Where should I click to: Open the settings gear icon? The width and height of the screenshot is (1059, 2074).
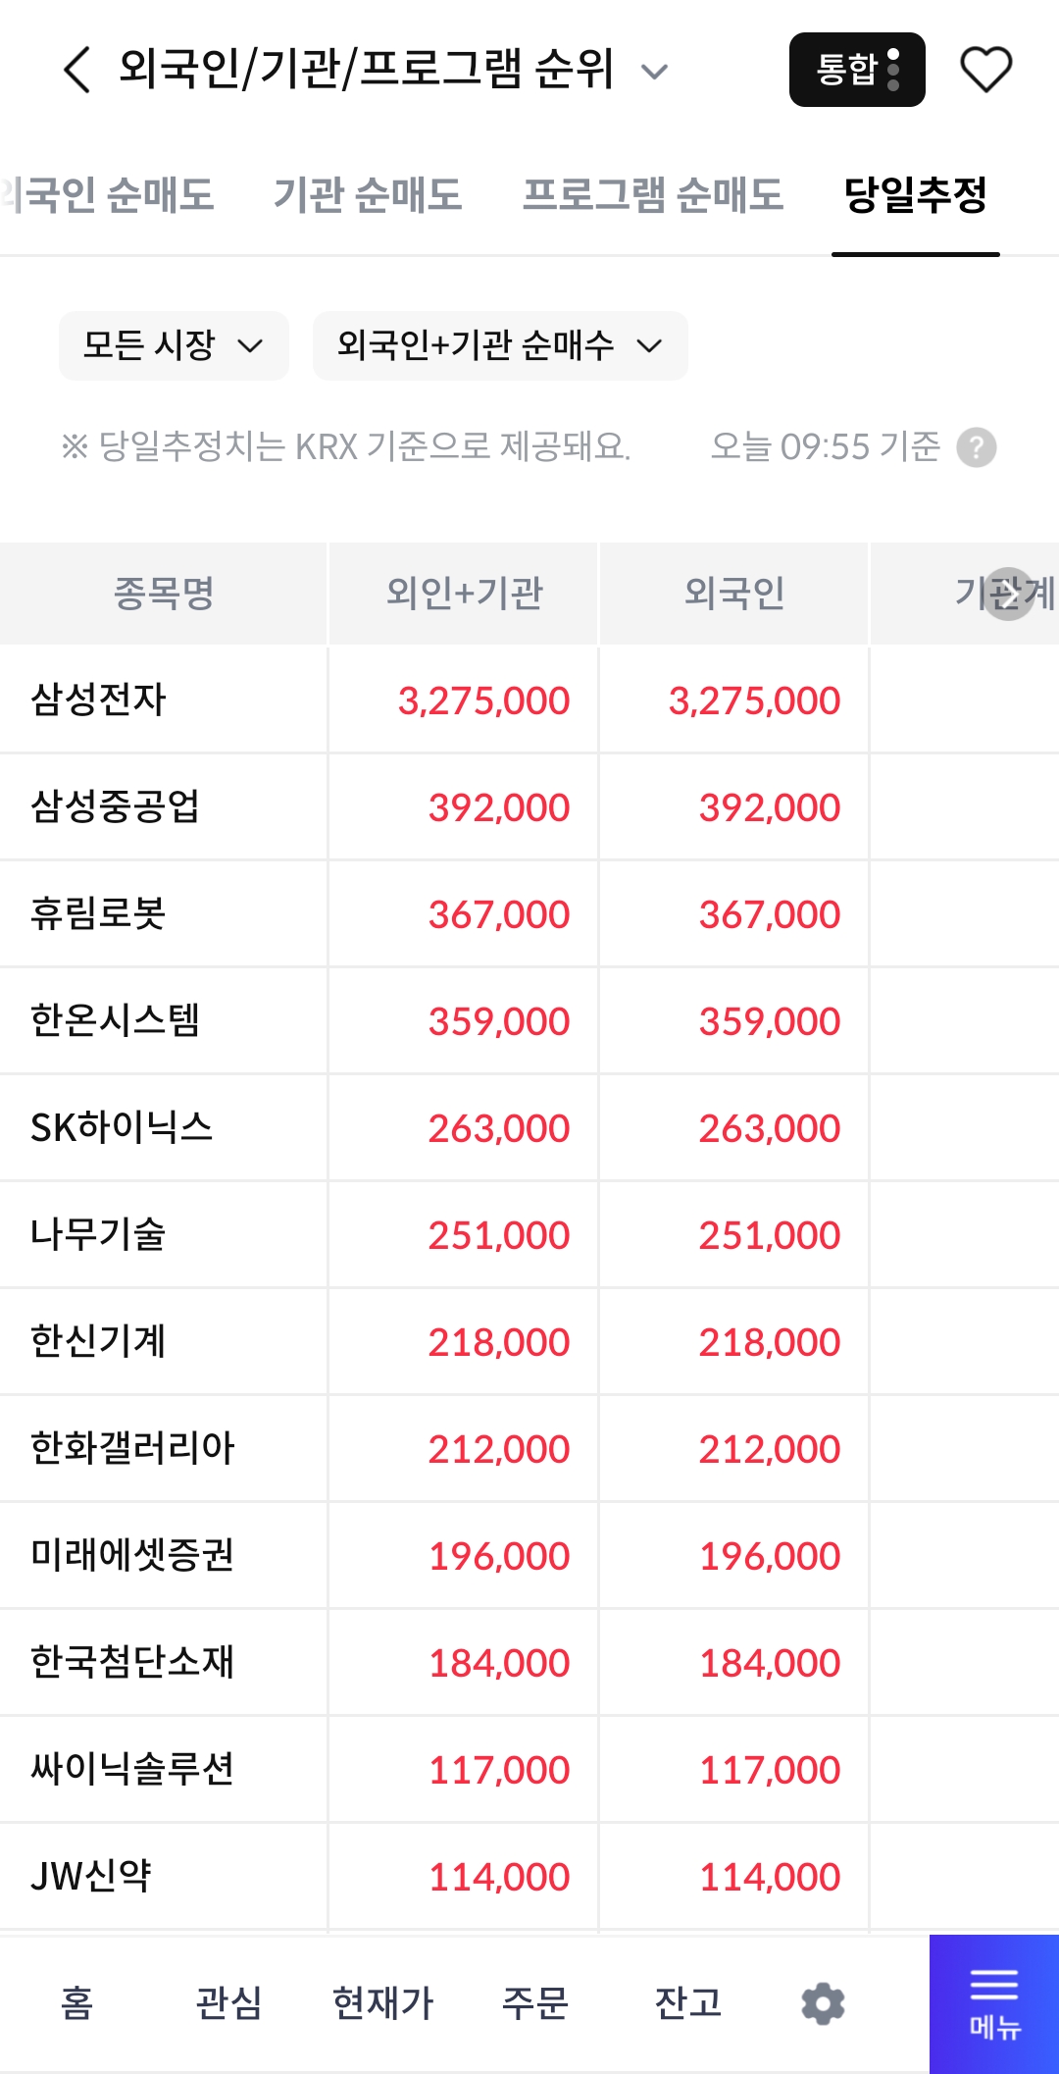823,2003
